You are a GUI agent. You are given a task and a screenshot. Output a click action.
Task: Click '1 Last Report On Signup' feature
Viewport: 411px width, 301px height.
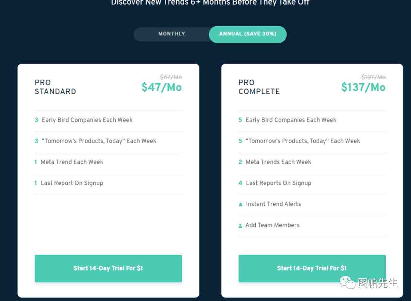(x=69, y=183)
